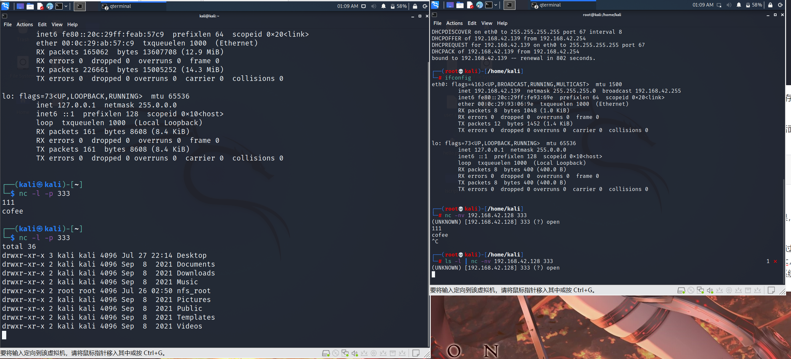
Task: Open the Kali applications menu in the left VM
Action: 5,6
